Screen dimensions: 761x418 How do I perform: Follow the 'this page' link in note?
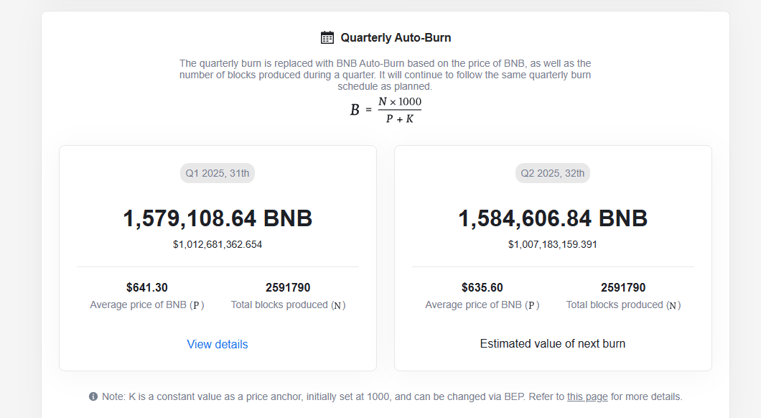pyautogui.click(x=587, y=396)
